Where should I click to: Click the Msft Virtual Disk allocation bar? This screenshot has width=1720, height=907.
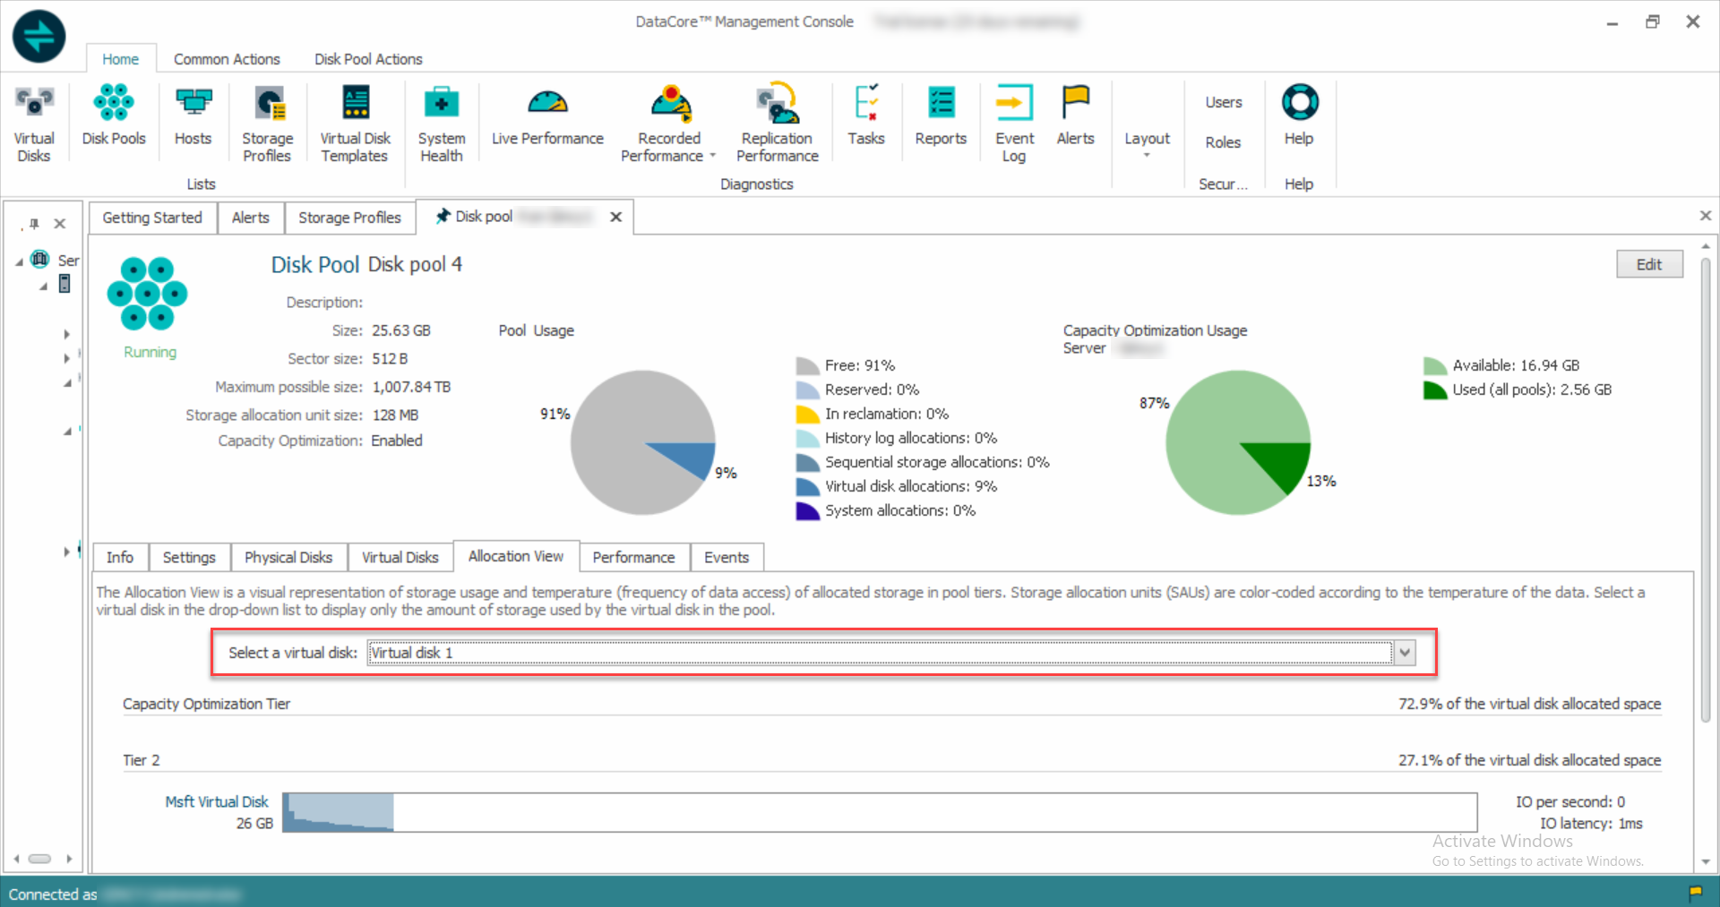pos(880,812)
